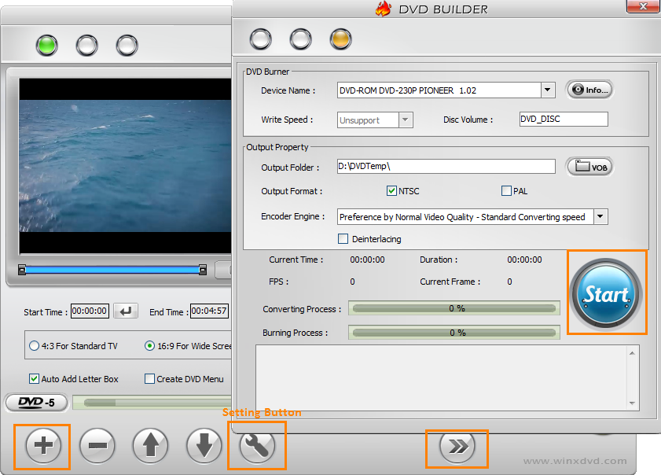Image resolution: width=661 pixels, height=475 pixels.
Task: Open settings with the wrench button
Action: (257, 447)
